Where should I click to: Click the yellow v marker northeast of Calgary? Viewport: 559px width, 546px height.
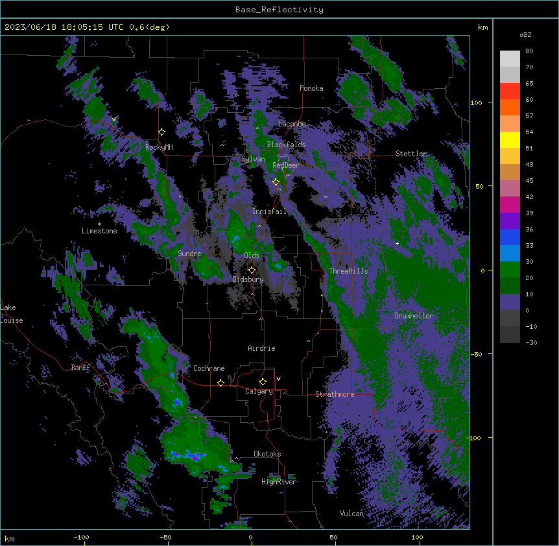(x=278, y=379)
